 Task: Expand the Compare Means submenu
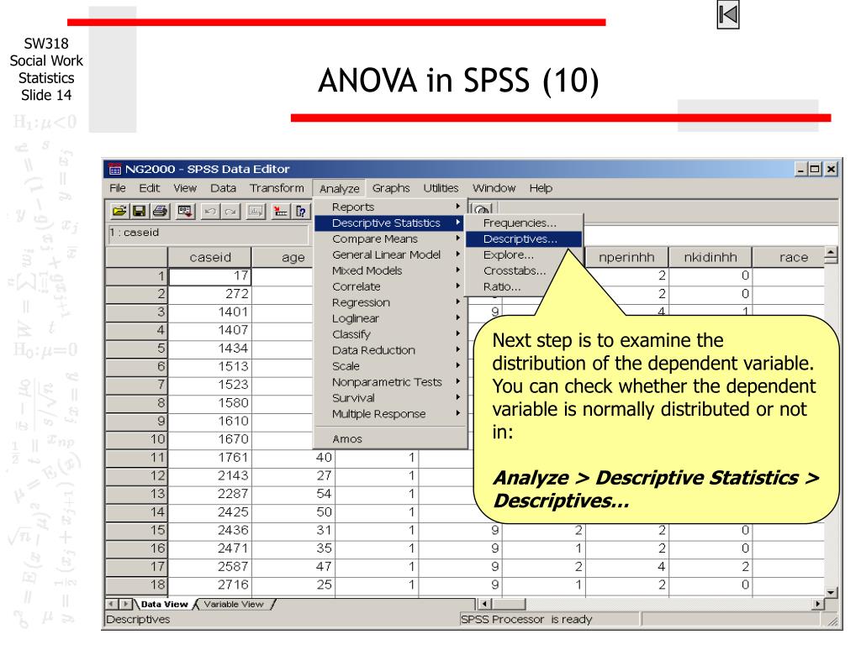coord(390,239)
